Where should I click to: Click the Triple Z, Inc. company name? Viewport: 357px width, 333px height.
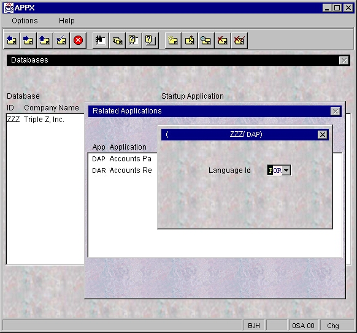tap(44, 120)
